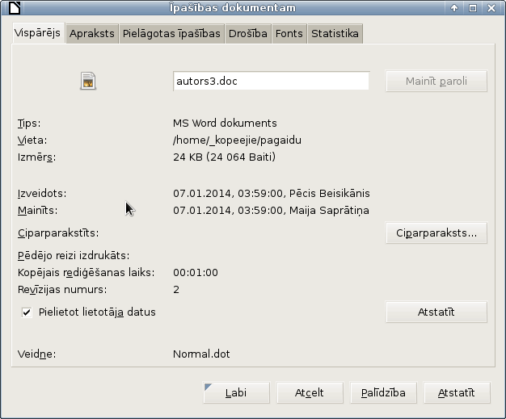The image size is (506, 419).
Task: Open the Fonts tab
Action: (289, 34)
